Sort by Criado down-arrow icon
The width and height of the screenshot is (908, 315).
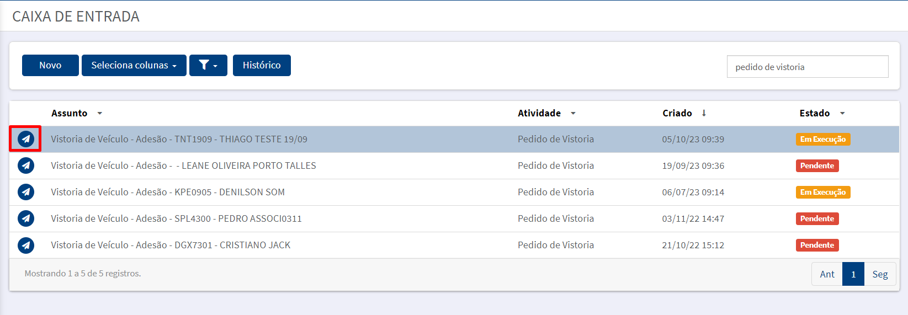pyautogui.click(x=704, y=113)
